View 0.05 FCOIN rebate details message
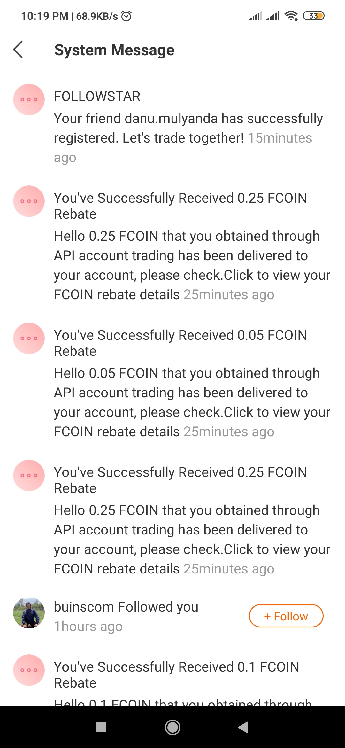The image size is (345, 748). tap(192, 402)
